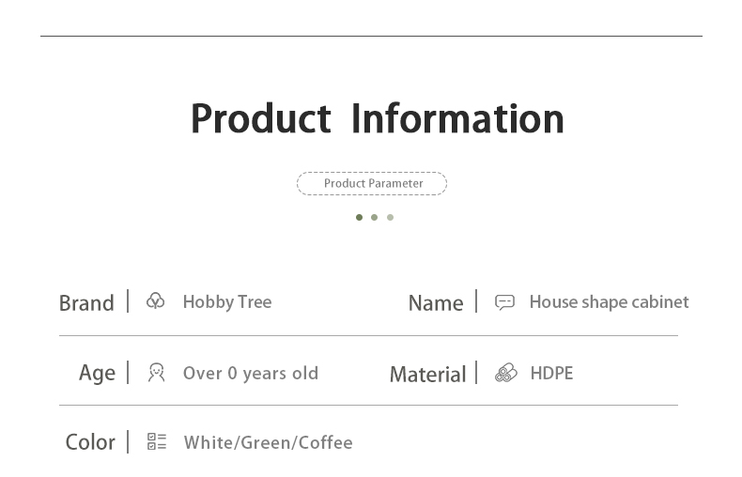Click the tree icon beside Hobby Tree
The height and width of the screenshot is (477, 742).
click(156, 301)
